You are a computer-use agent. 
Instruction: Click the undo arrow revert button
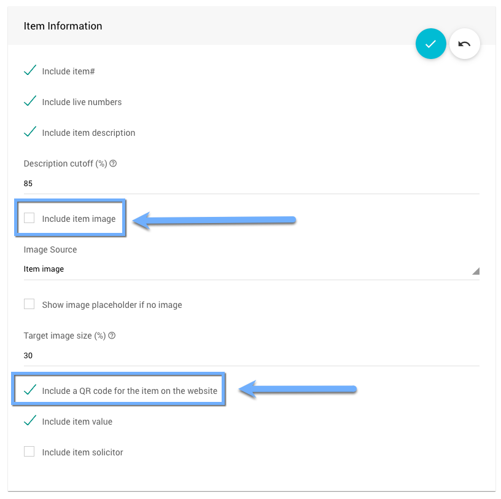[465, 44]
